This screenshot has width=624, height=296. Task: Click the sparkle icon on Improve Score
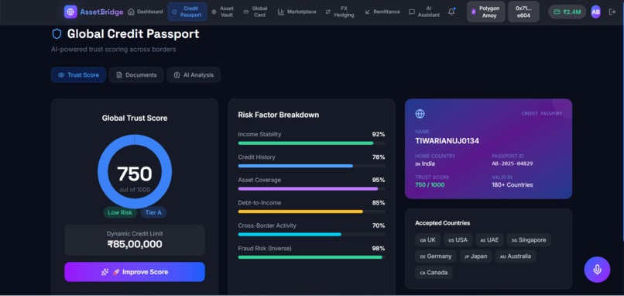[105, 272]
